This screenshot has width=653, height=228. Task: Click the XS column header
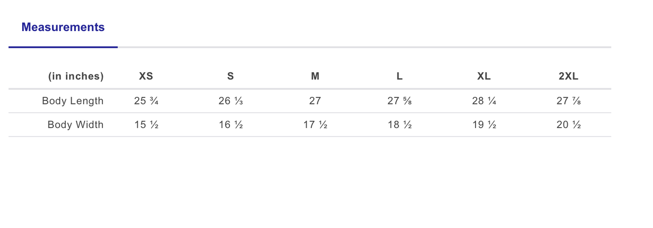click(x=146, y=77)
